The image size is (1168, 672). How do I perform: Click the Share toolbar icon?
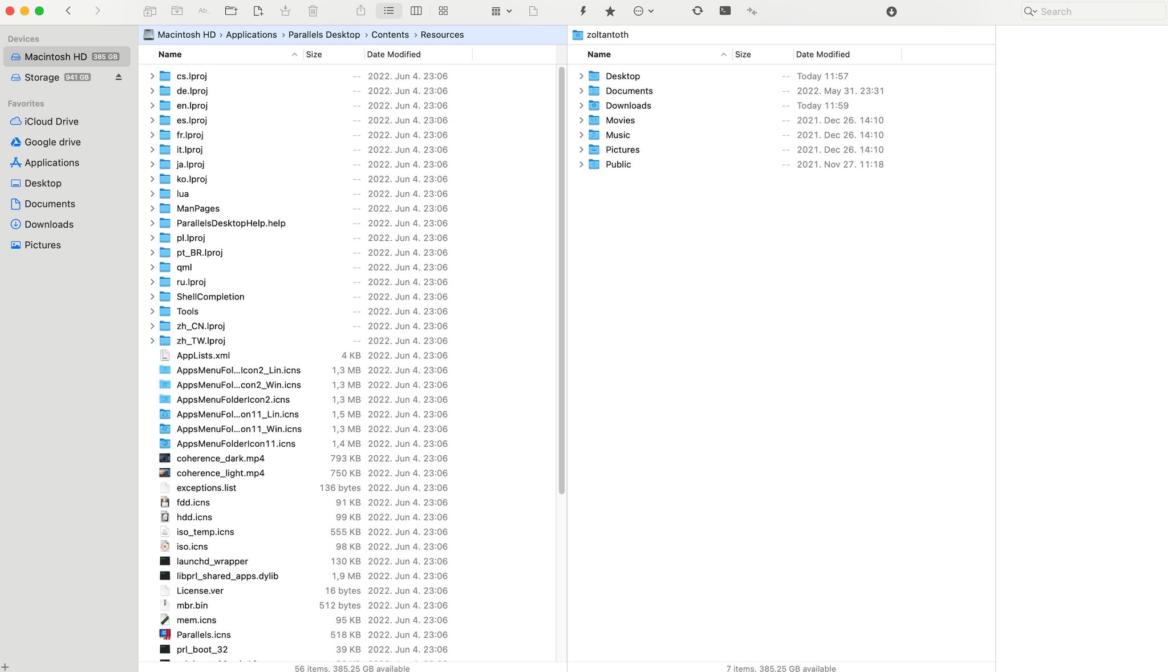click(x=360, y=11)
